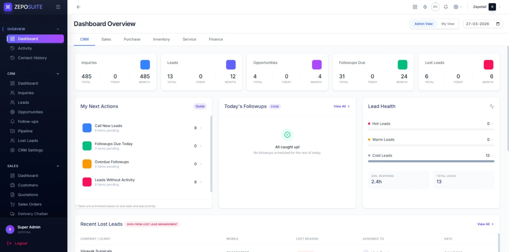The width and height of the screenshot is (509, 252).
Task: Open the Finance tab
Action: (216, 39)
